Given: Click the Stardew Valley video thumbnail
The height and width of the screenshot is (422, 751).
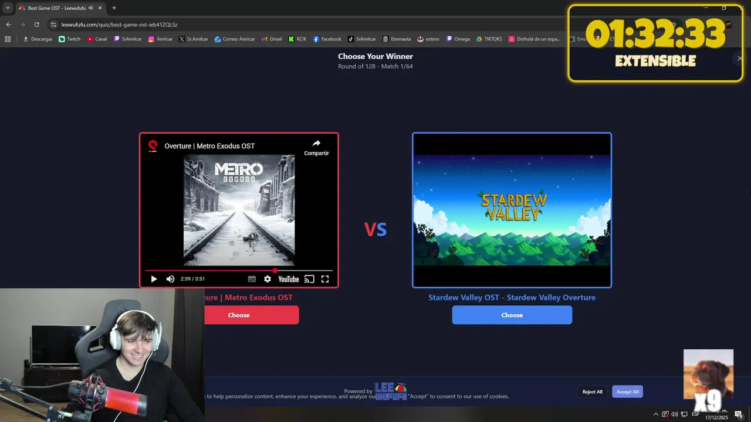Looking at the screenshot, I should [x=512, y=210].
